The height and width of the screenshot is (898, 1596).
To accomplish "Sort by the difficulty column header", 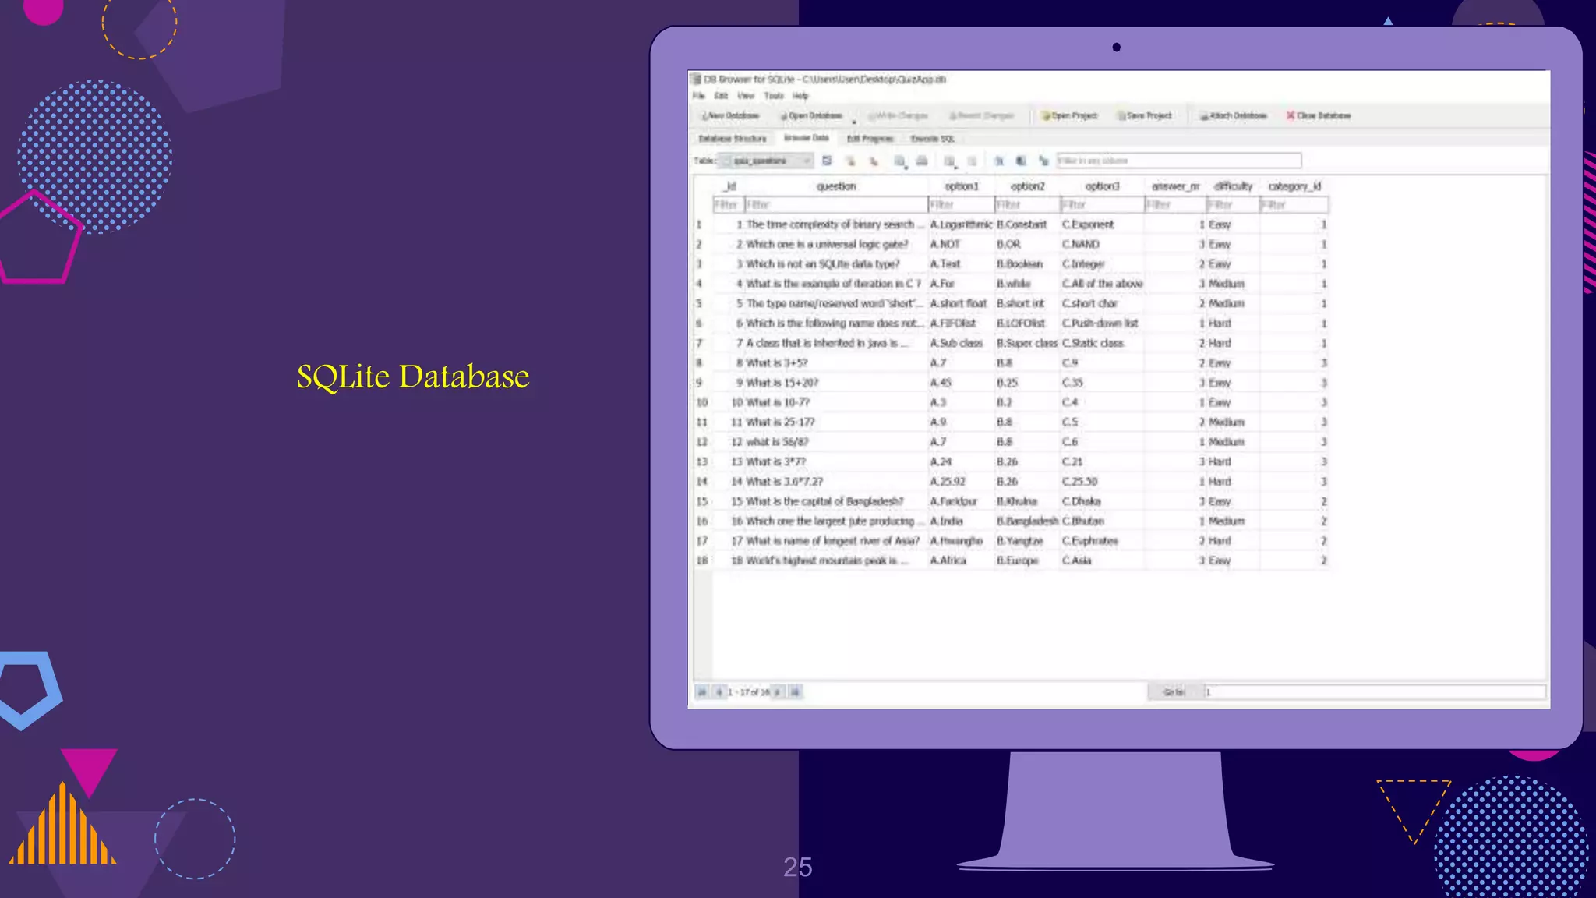I will click(x=1233, y=186).
